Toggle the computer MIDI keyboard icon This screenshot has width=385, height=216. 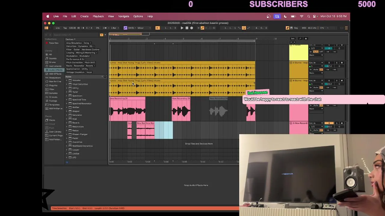291,28
